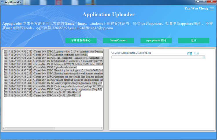Select log line 'Analyzing metadata (Step 0/?)'
The image size is (217, 140).
tap(53, 83)
